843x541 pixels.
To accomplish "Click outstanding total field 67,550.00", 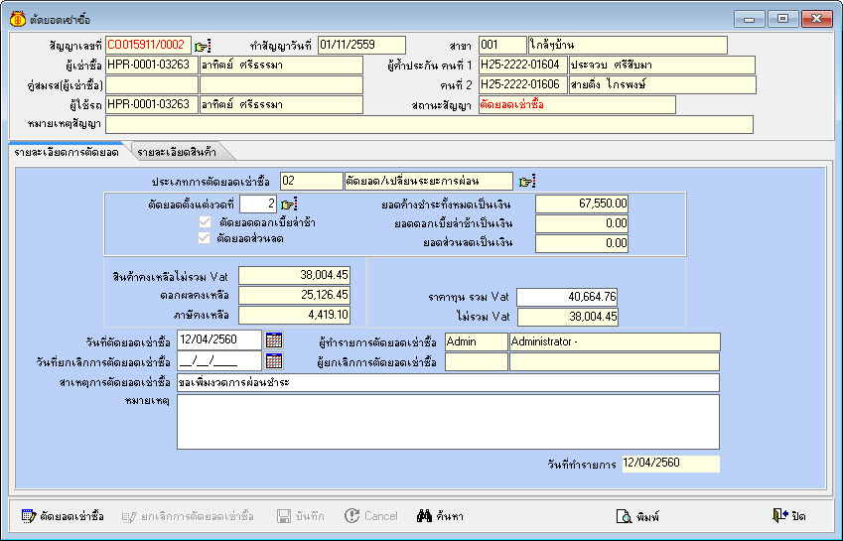I will point(582,203).
